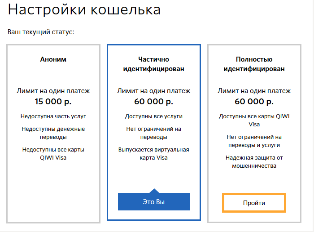Click the "Недоступны денежные переводы" text
314x232 pixels.
(53, 133)
